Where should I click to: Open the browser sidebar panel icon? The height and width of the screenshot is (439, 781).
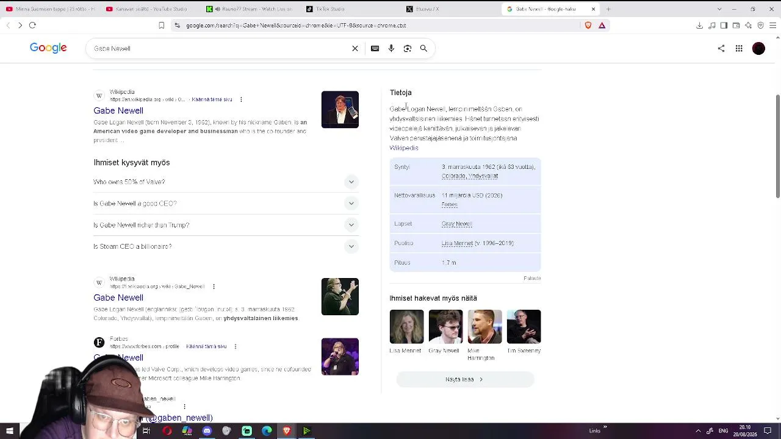[x=724, y=25]
